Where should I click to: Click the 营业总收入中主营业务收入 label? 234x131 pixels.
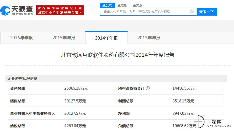(33, 114)
